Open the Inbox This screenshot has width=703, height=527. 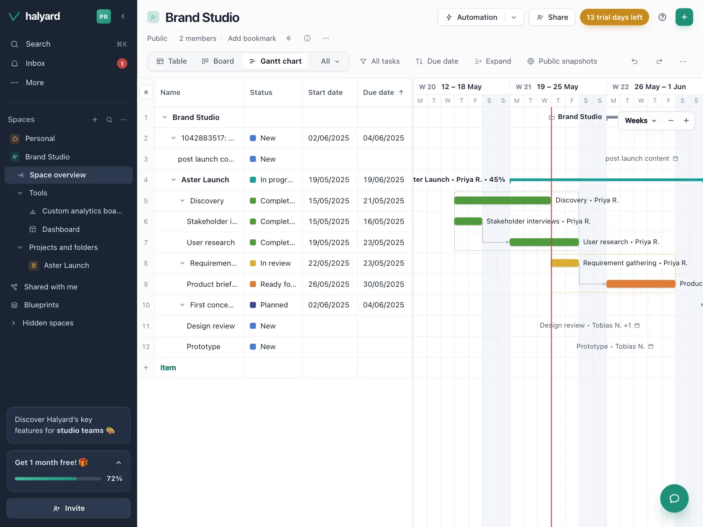coord(69,63)
